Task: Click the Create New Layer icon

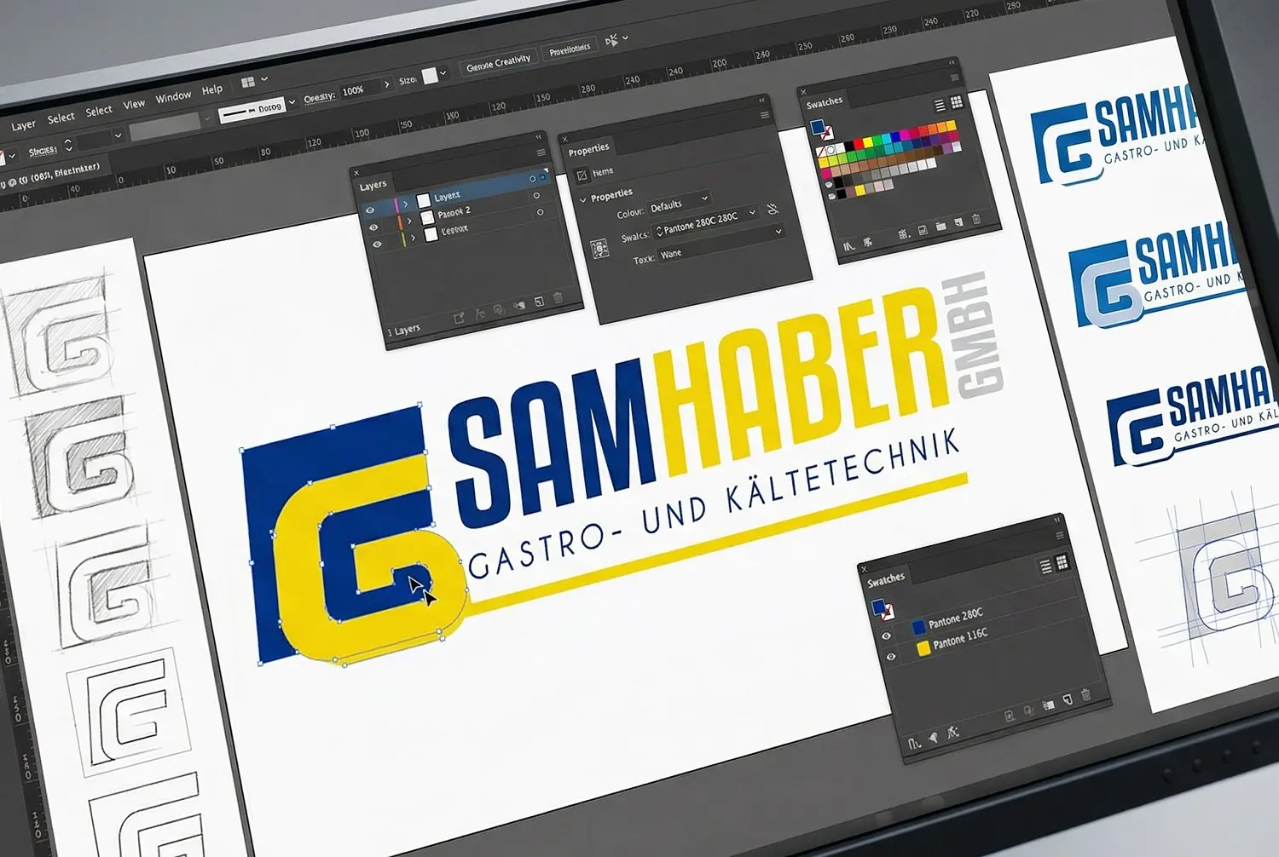Action: (x=540, y=303)
